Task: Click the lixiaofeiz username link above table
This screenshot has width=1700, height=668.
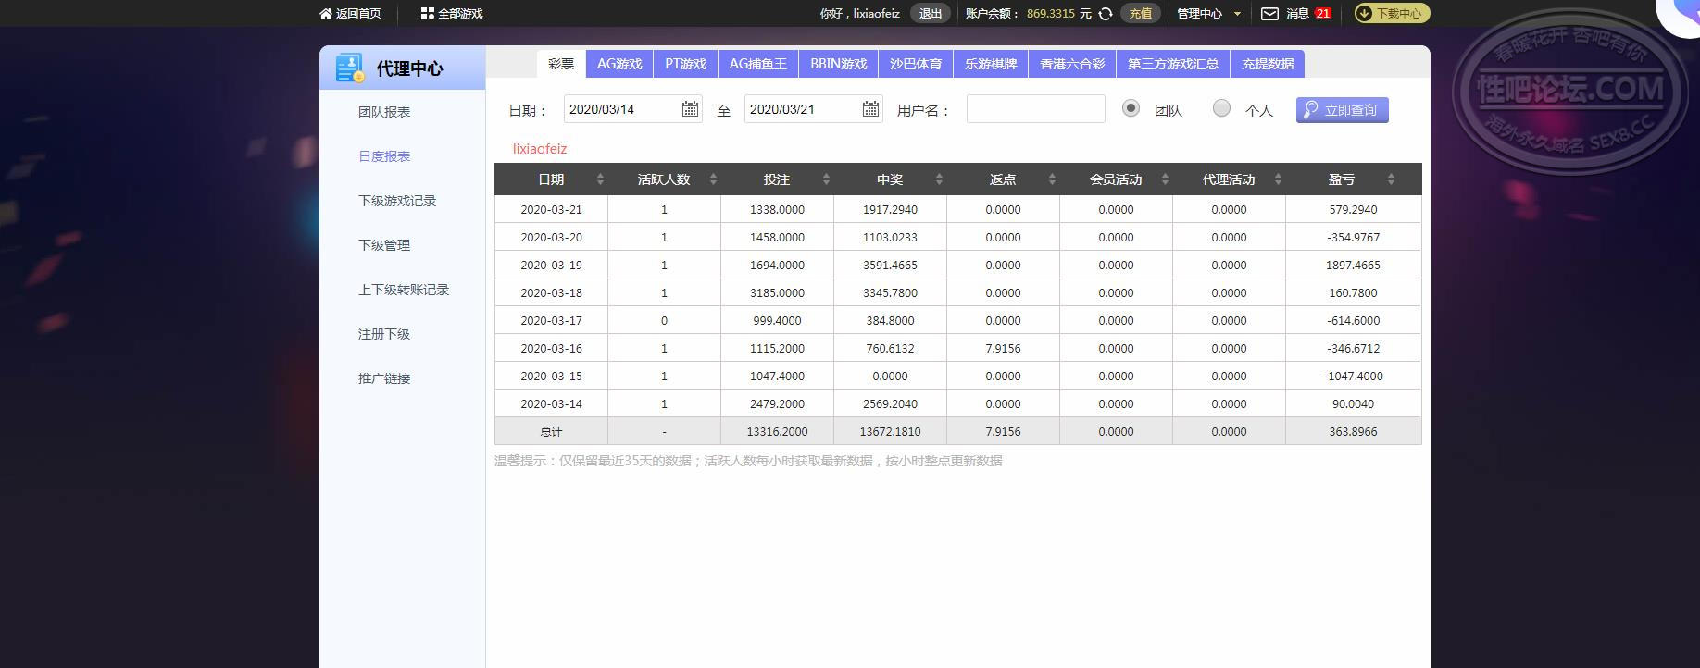Action: click(x=540, y=149)
